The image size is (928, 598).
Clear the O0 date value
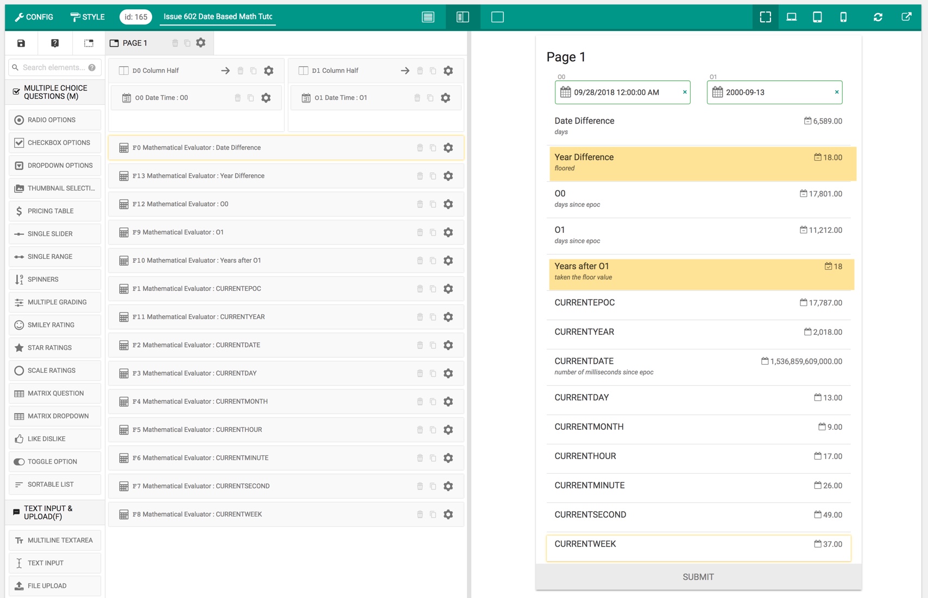coord(685,92)
